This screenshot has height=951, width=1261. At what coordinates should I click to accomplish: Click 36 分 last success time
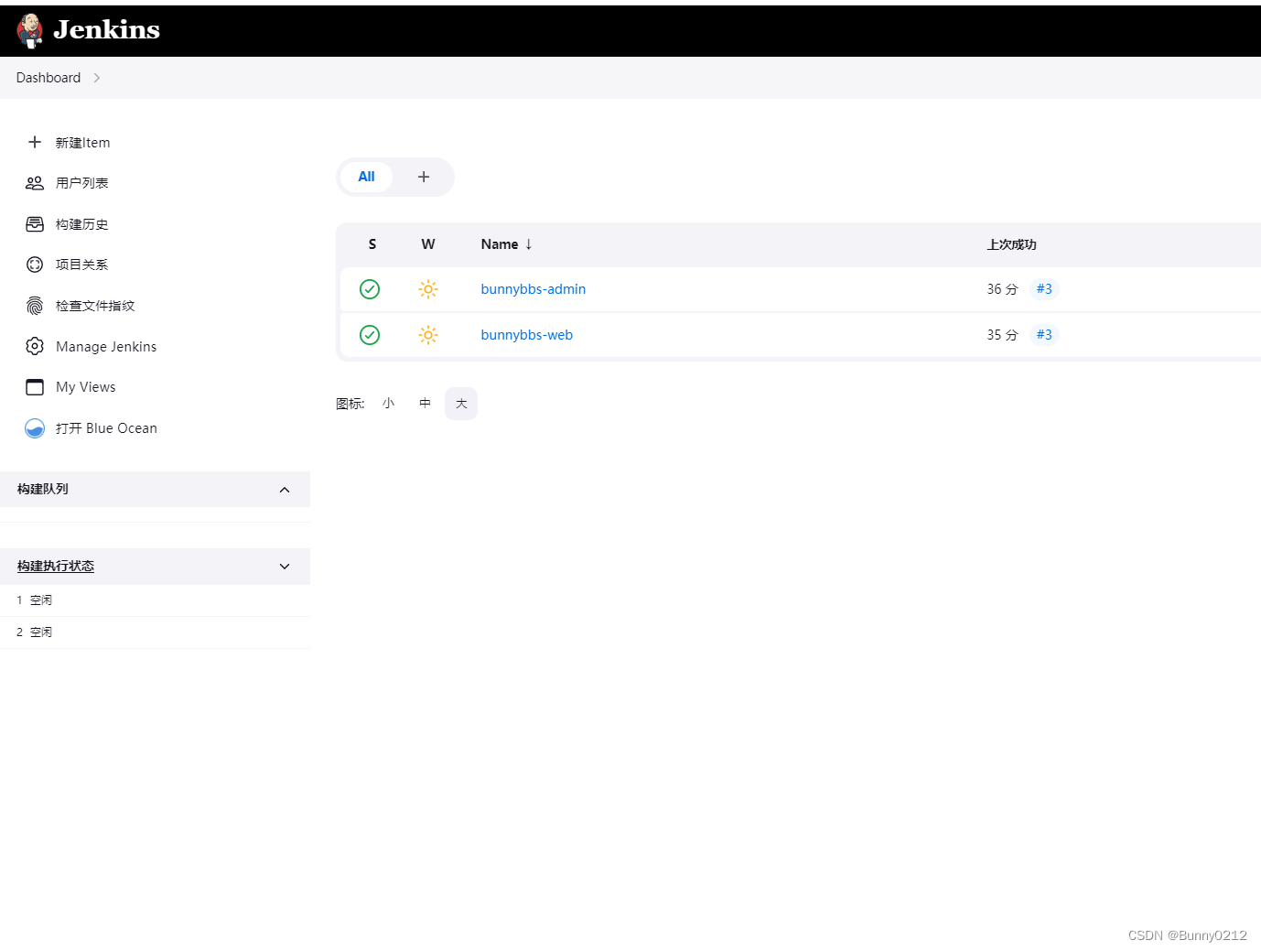click(x=1002, y=289)
